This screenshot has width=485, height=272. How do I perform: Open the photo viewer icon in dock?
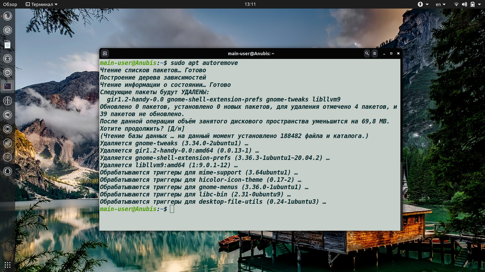pyautogui.click(x=8, y=73)
